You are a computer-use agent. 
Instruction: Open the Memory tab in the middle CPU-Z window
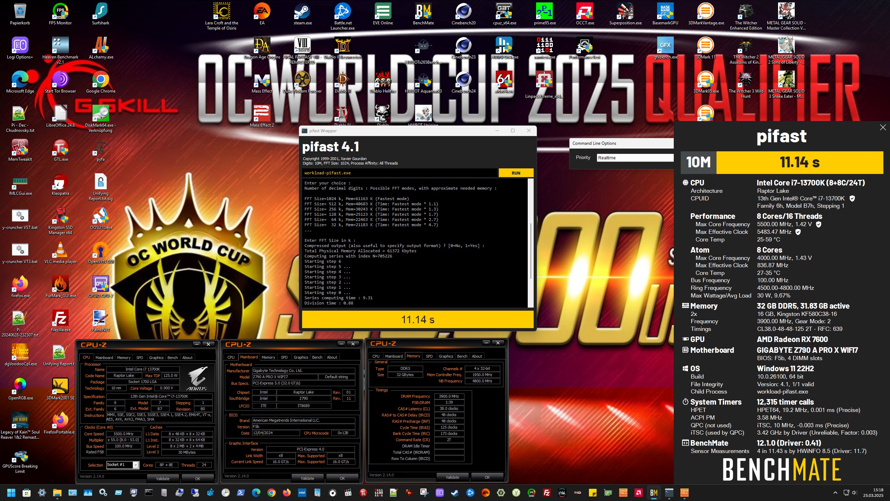pos(268,357)
